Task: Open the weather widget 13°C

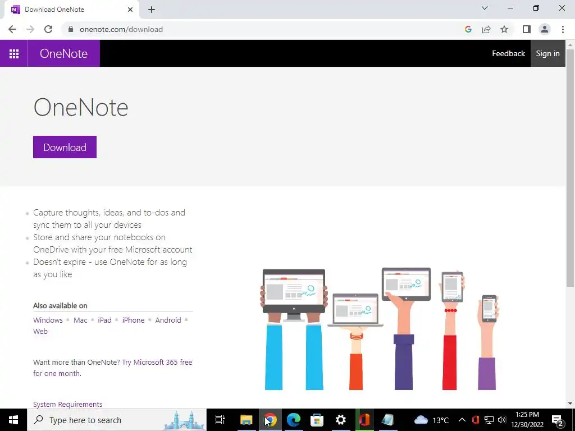Action: [x=431, y=420]
